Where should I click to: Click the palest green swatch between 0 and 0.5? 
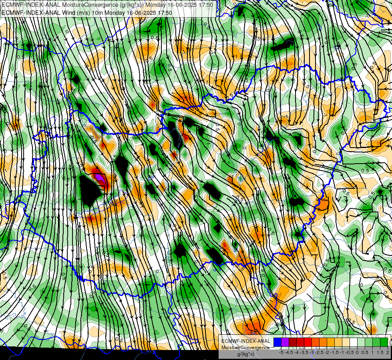[x=361, y=342]
